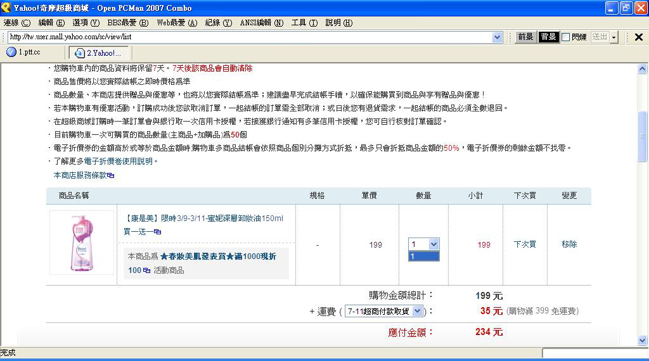Open the quantity dropdown arrow
This screenshot has width=649, height=361.
[x=434, y=244]
